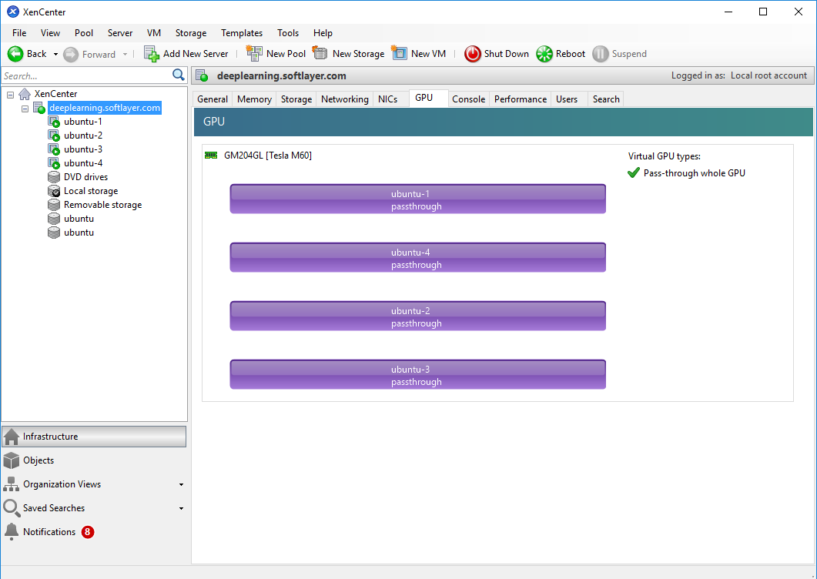Image resolution: width=817 pixels, height=579 pixels.
Task: Select the ubuntu-3 passthrough GPU bar
Action: (418, 374)
